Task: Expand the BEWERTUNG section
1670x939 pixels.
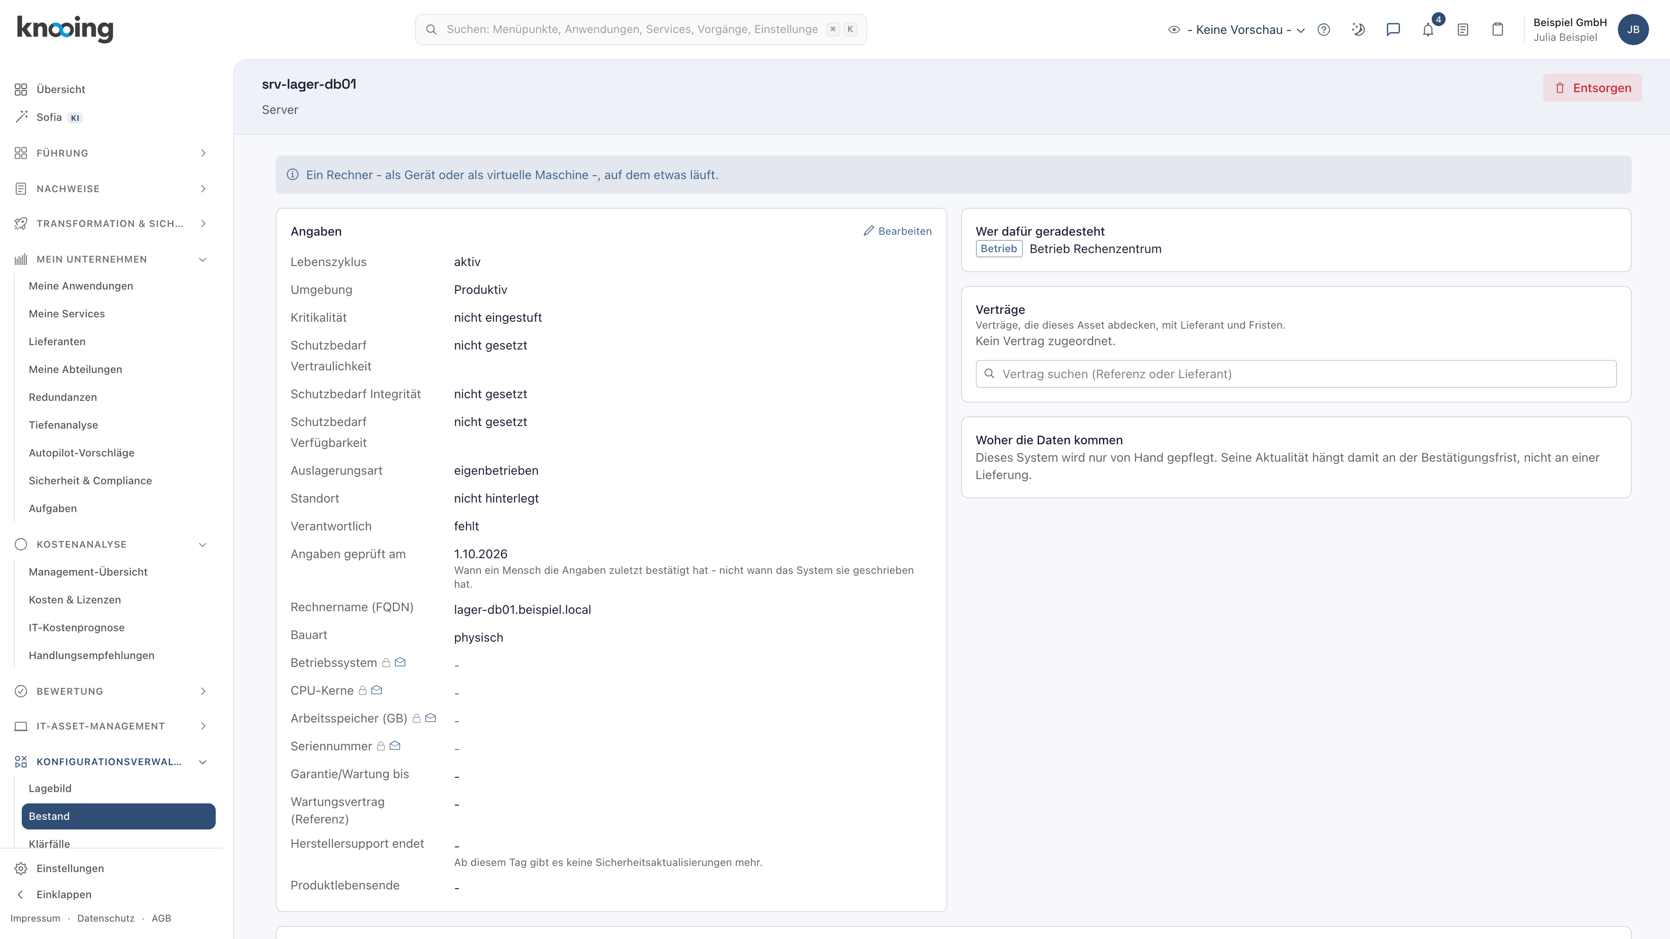Action: [x=111, y=691]
